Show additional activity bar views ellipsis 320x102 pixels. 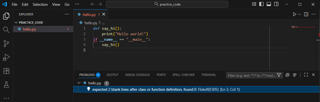coord(6,98)
